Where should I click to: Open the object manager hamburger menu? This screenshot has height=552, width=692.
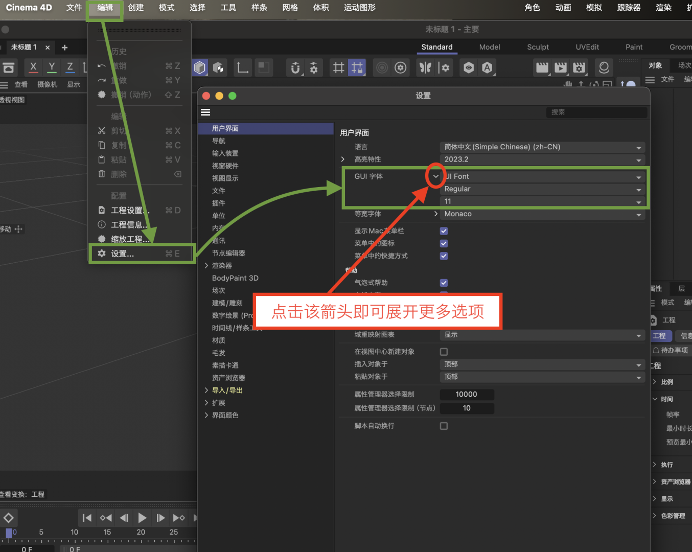(x=650, y=80)
